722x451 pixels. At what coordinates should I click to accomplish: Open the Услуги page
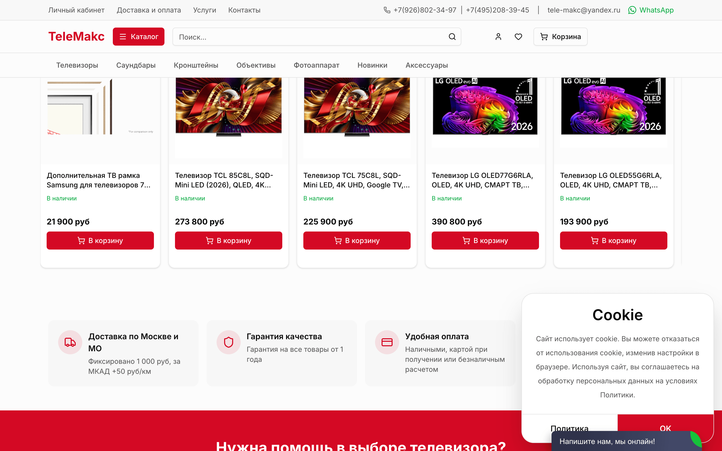click(205, 10)
